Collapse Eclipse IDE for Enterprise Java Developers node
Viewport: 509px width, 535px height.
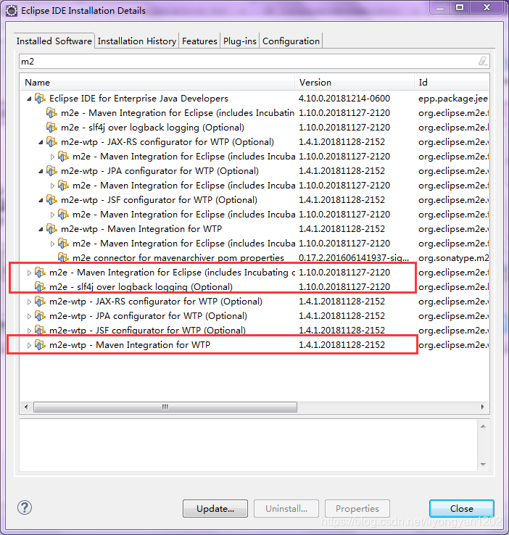(x=29, y=99)
